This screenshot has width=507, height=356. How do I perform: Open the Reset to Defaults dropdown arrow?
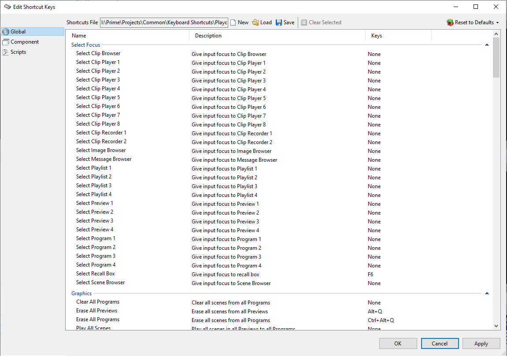click(498, 22)
